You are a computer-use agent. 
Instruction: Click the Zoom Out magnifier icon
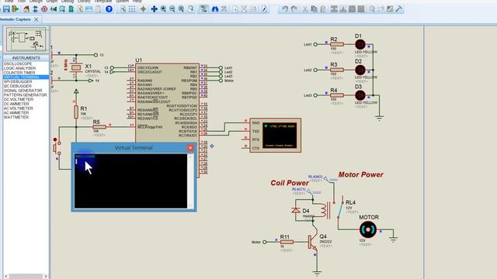coord(172,9)
